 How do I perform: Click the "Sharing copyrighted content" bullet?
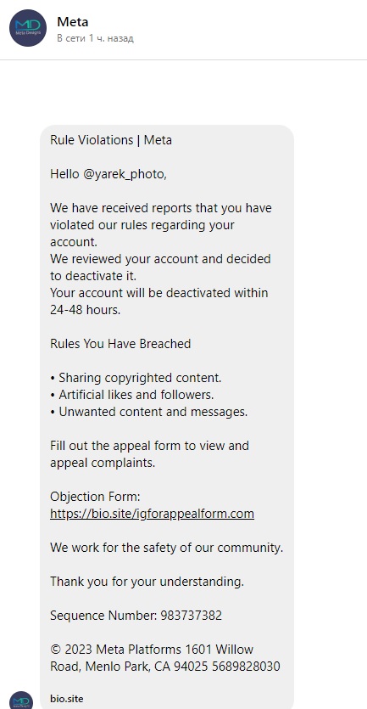click(136, 378)
